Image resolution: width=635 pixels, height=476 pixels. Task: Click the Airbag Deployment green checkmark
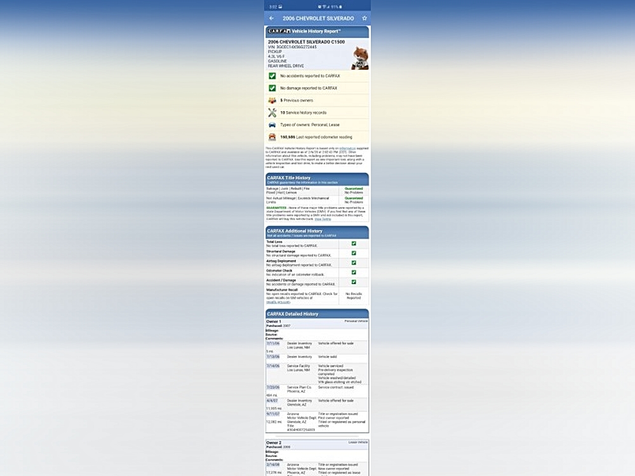(354, 263)
